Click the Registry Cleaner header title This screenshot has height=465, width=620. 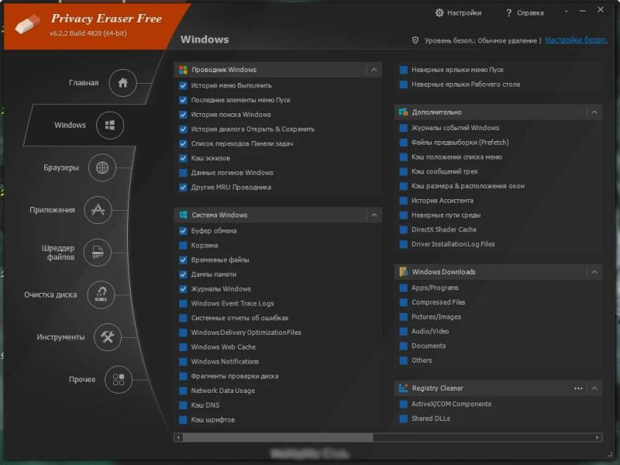[437, 388]
